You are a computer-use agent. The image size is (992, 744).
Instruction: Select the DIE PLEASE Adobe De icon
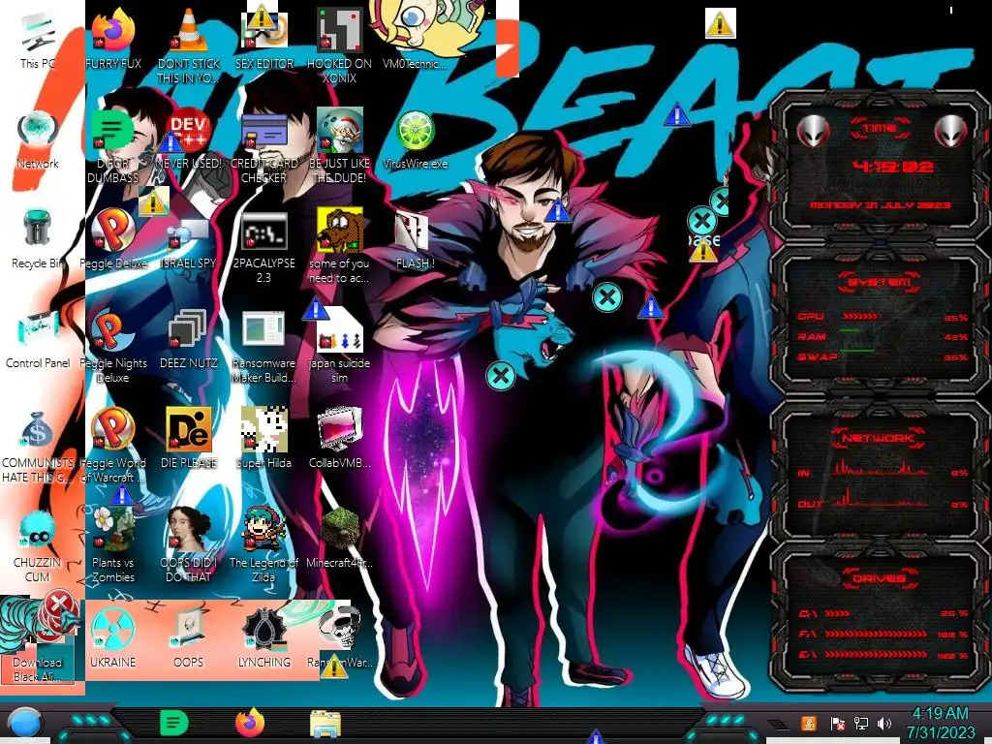tap(189, 438)
